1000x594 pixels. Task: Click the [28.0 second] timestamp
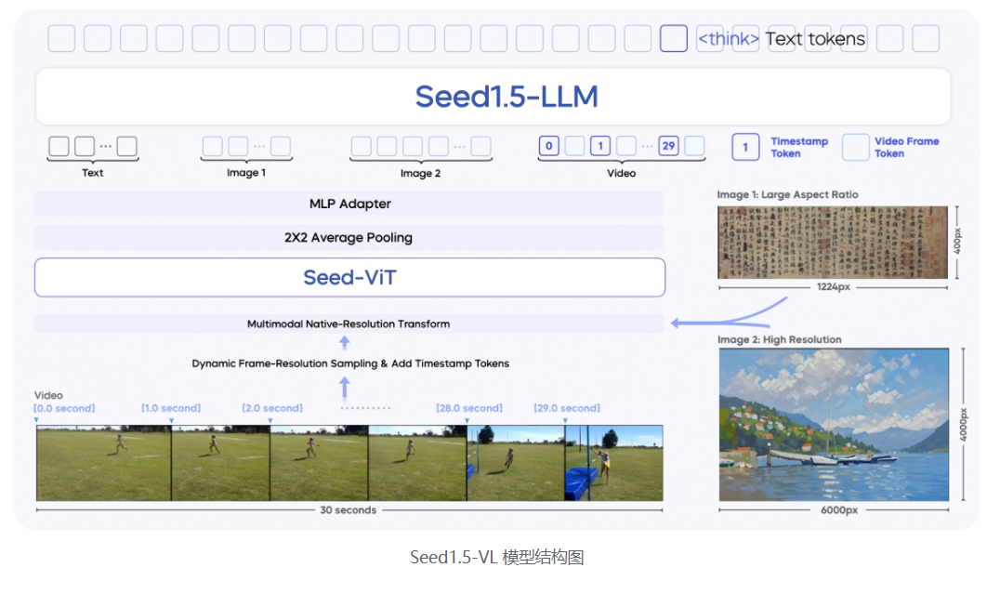point(469,408)
